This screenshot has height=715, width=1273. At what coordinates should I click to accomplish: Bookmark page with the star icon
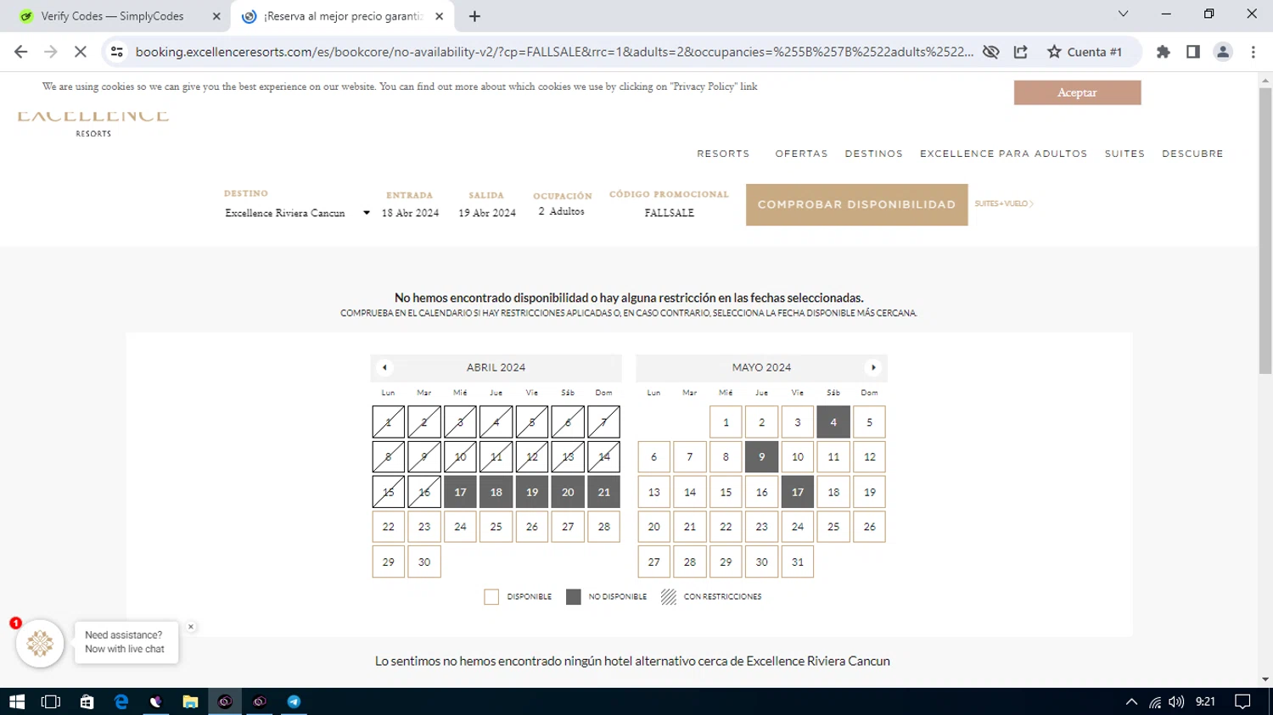[x=1054, y=52]
